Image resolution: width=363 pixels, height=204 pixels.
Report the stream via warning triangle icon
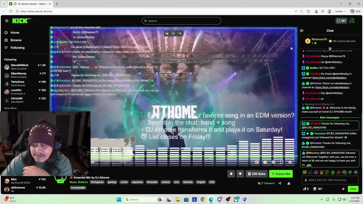point(289,183)
